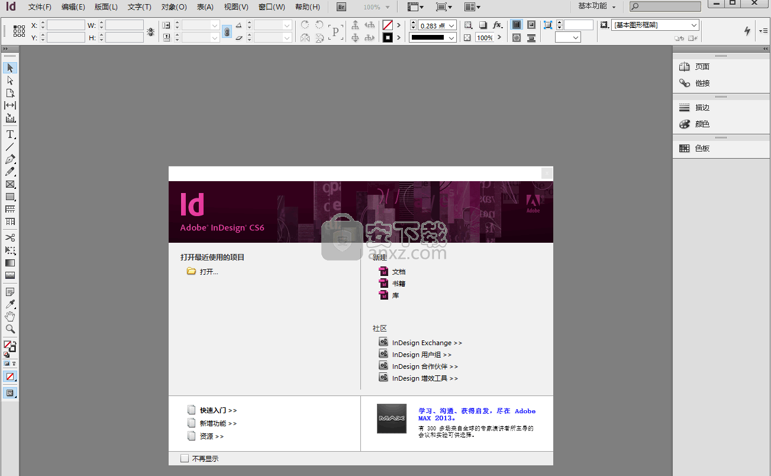The height and width of the screenshot is (476, 771).
Task: Click 打开... to open a file
Action: click(209, 272)
